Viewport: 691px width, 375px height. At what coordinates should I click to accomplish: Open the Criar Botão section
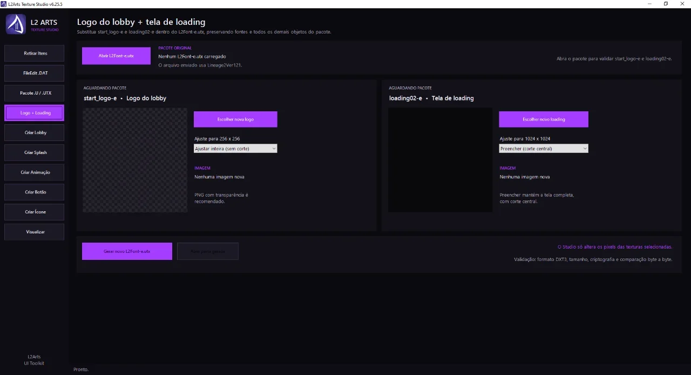coord(35,192)
